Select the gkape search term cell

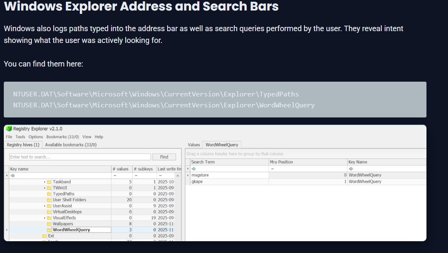click(229, 181)
